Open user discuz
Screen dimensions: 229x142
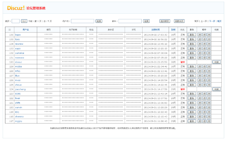click(18, 62)
